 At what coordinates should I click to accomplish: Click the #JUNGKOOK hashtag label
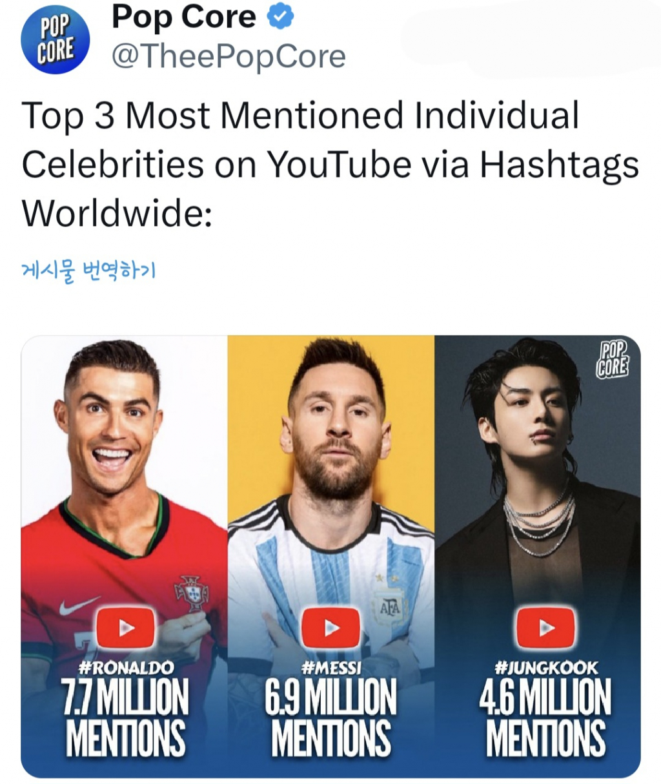[545, 667]
